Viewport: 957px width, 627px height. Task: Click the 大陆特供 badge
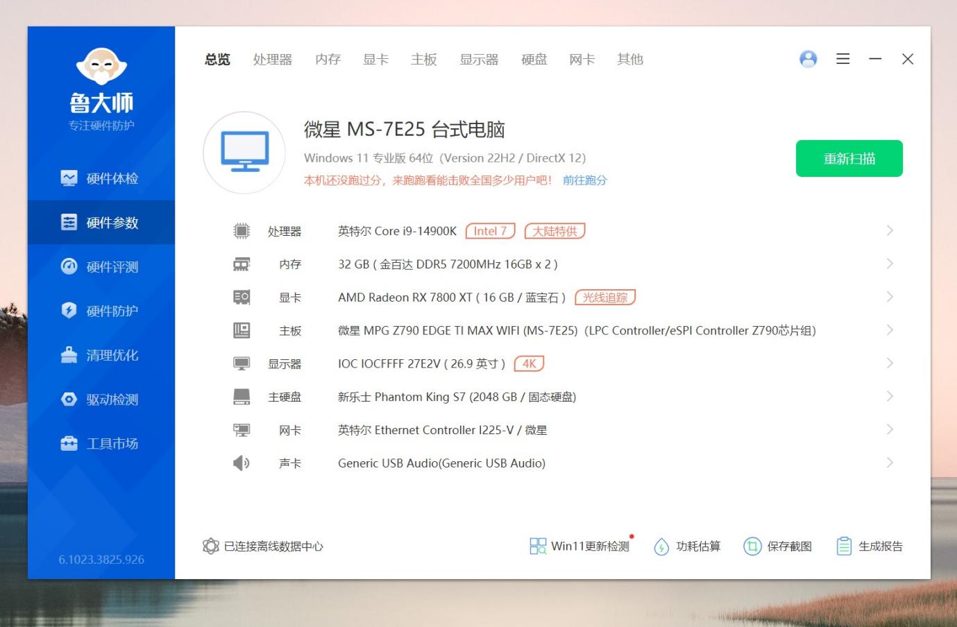pyautogui.click(x=555, y=231)
